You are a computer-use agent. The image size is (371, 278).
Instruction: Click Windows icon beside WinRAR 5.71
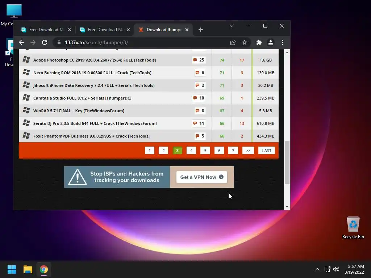[x=26, y=110]
